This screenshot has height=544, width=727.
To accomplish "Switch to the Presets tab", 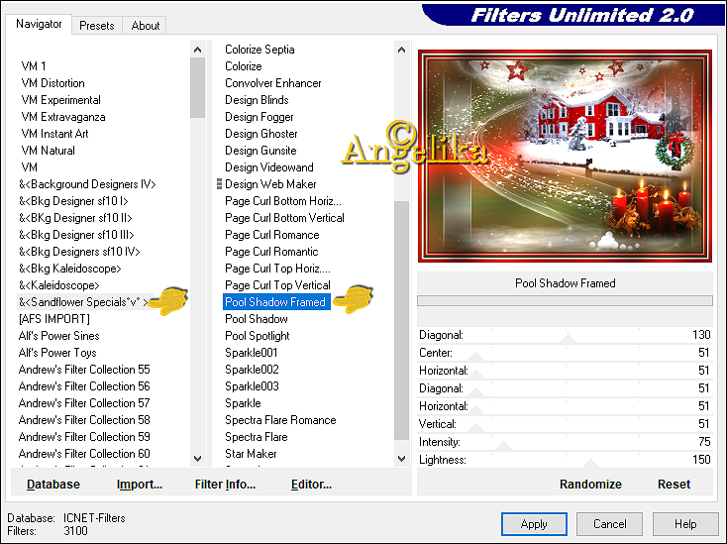I will point(97,26).
